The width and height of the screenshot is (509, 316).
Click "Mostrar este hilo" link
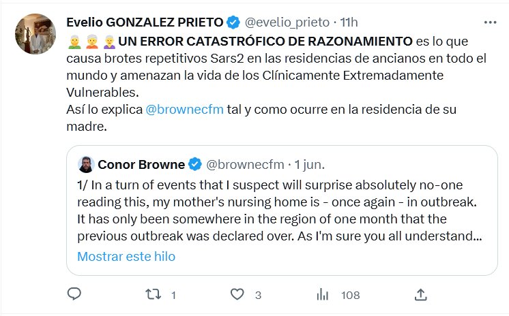coord(126,257)
